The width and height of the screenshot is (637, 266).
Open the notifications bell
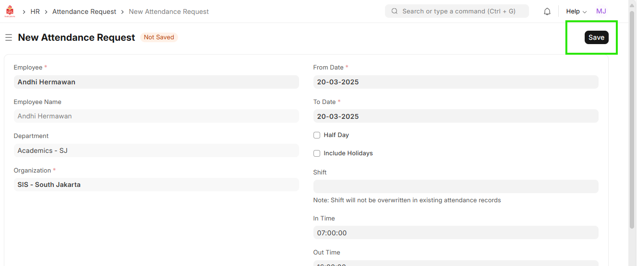547,12
